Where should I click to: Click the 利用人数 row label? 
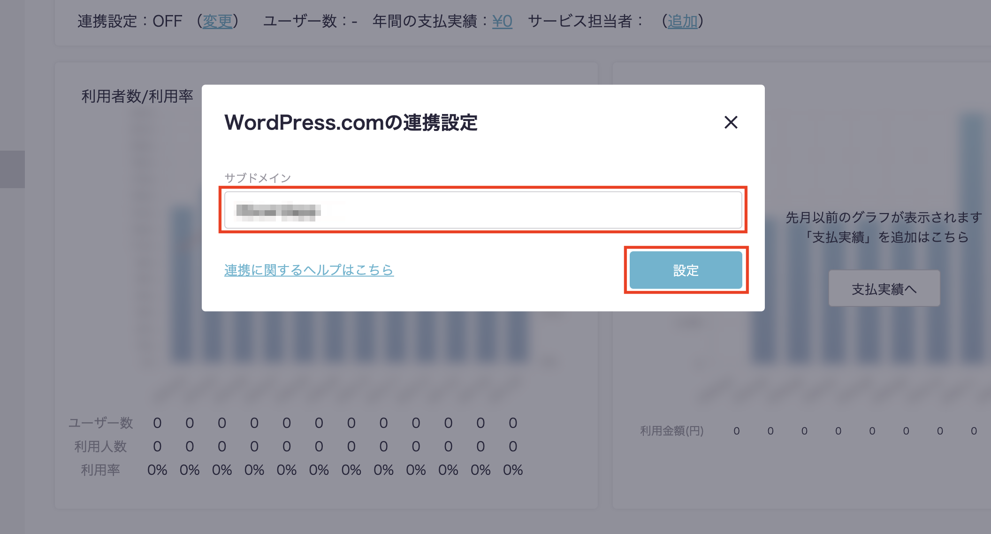pyautogui.click(x=101, y=446)
